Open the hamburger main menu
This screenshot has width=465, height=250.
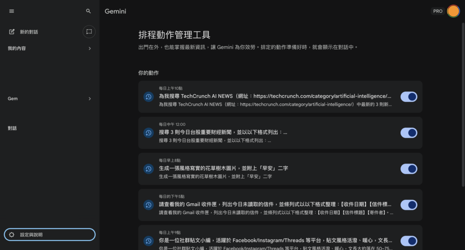point(11,11)
